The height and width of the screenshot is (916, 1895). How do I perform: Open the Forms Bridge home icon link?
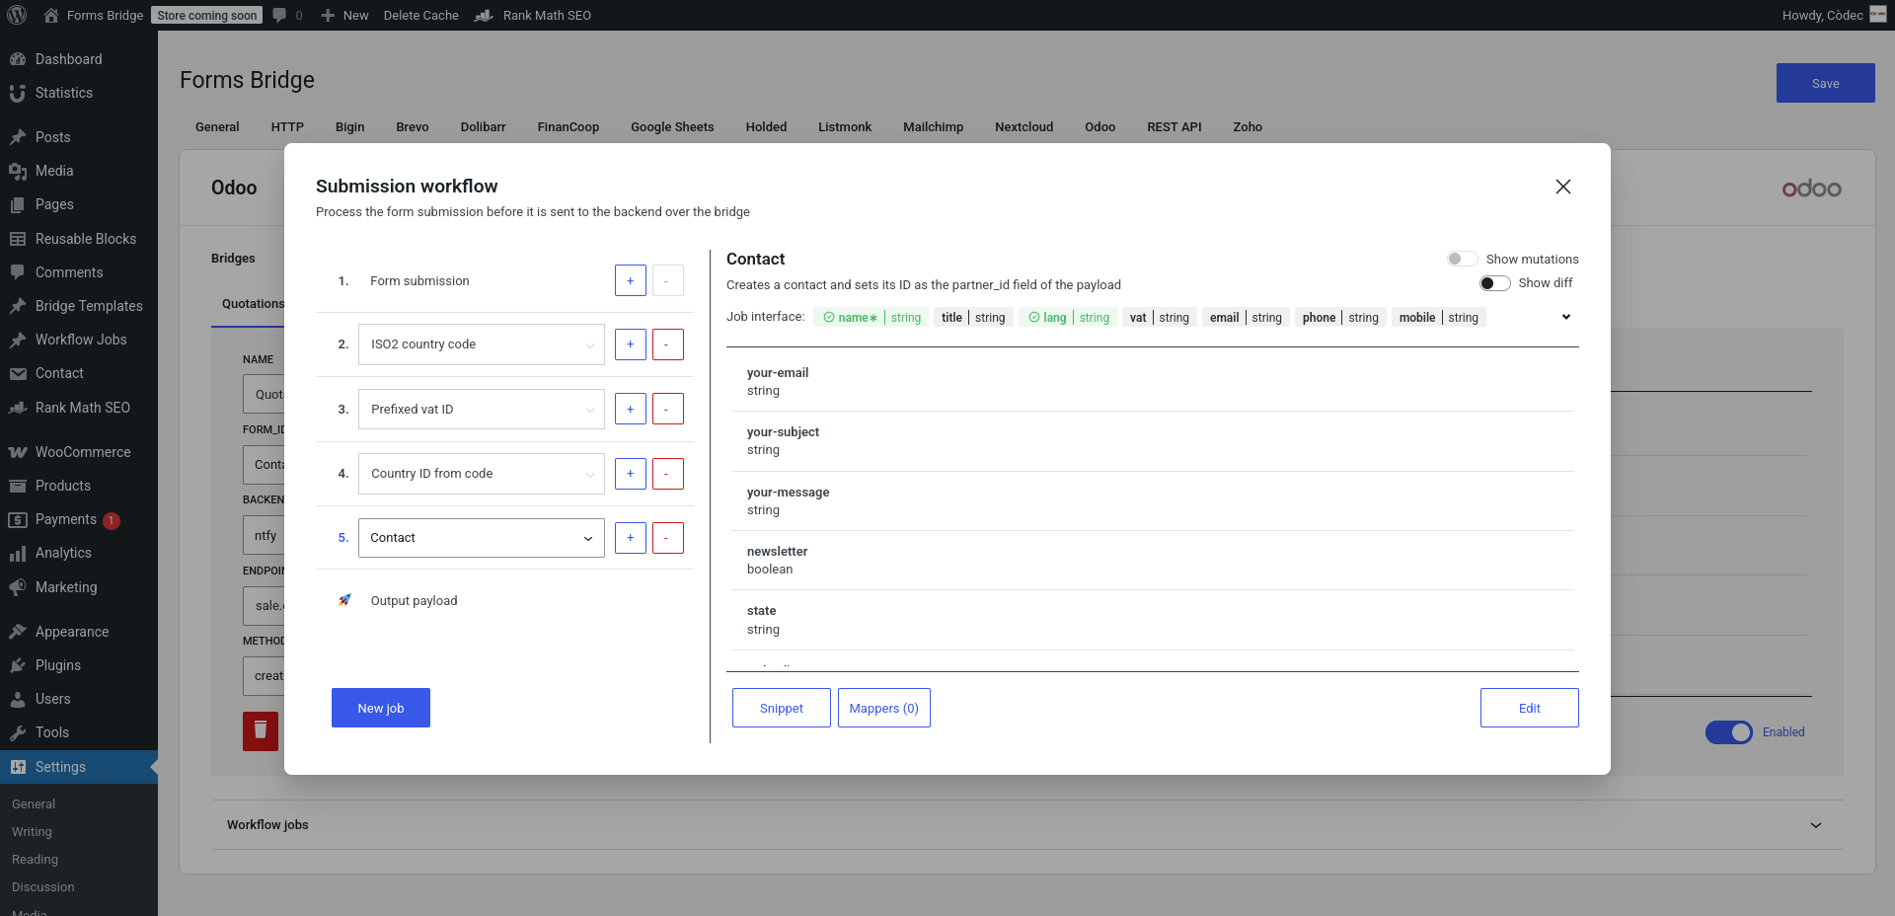tap(52, 15)
